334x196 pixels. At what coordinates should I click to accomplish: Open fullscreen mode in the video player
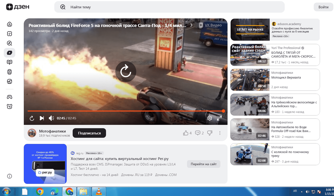point(219,118)
